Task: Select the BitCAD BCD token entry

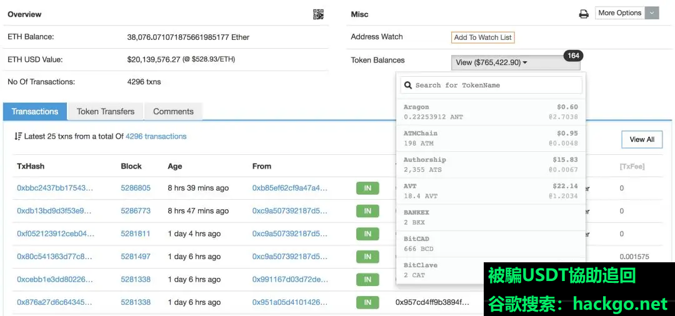Action: [x=491, y=244]
